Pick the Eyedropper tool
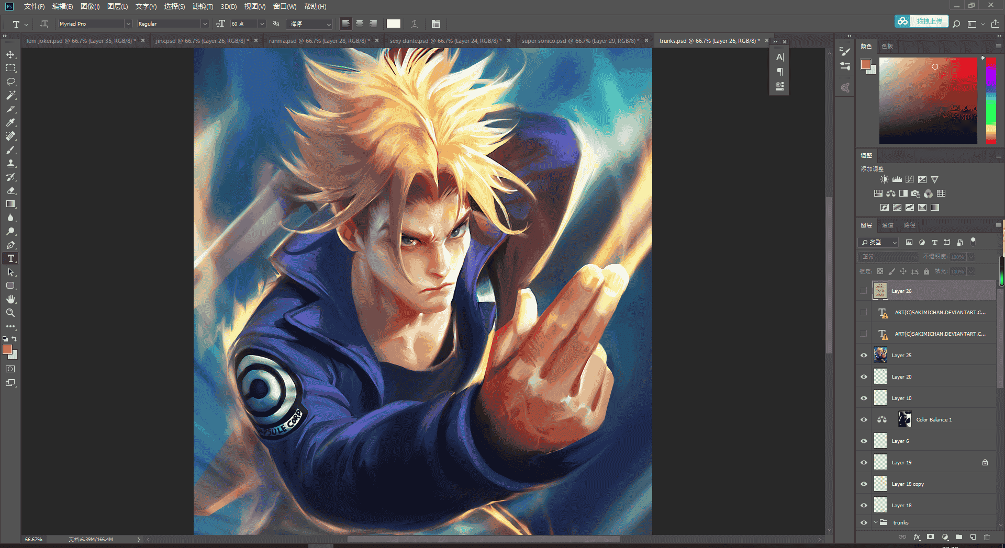1005x548 pixels. tap(10, 122)
